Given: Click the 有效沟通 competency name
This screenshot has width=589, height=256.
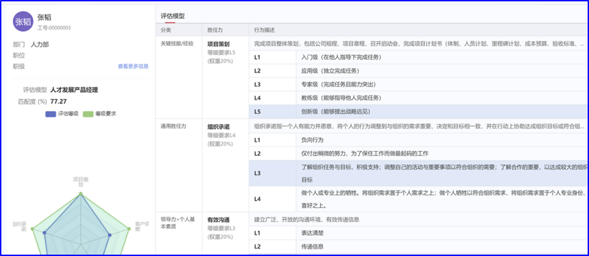Looking at the screenshot, I should click(218, 220).
